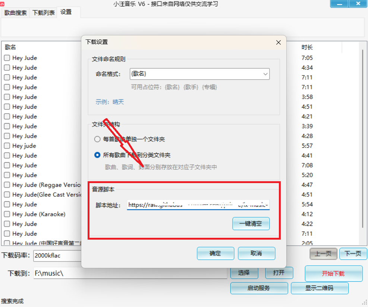Click the red 开始下载 button

pyautogui.click(x=333, y=274)
